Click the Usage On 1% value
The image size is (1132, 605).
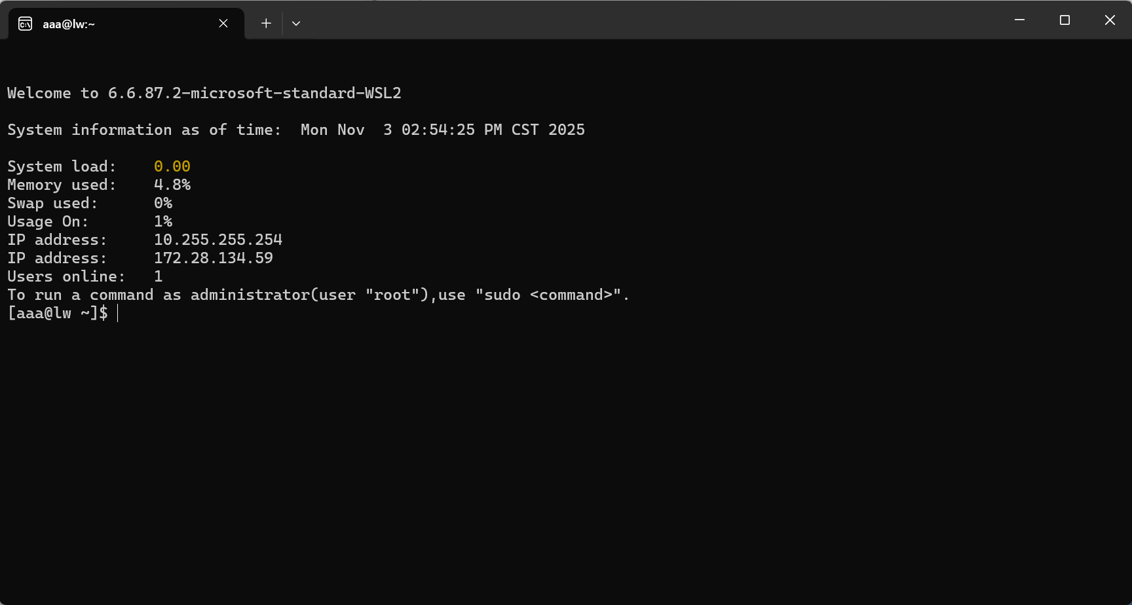(163, 222)
